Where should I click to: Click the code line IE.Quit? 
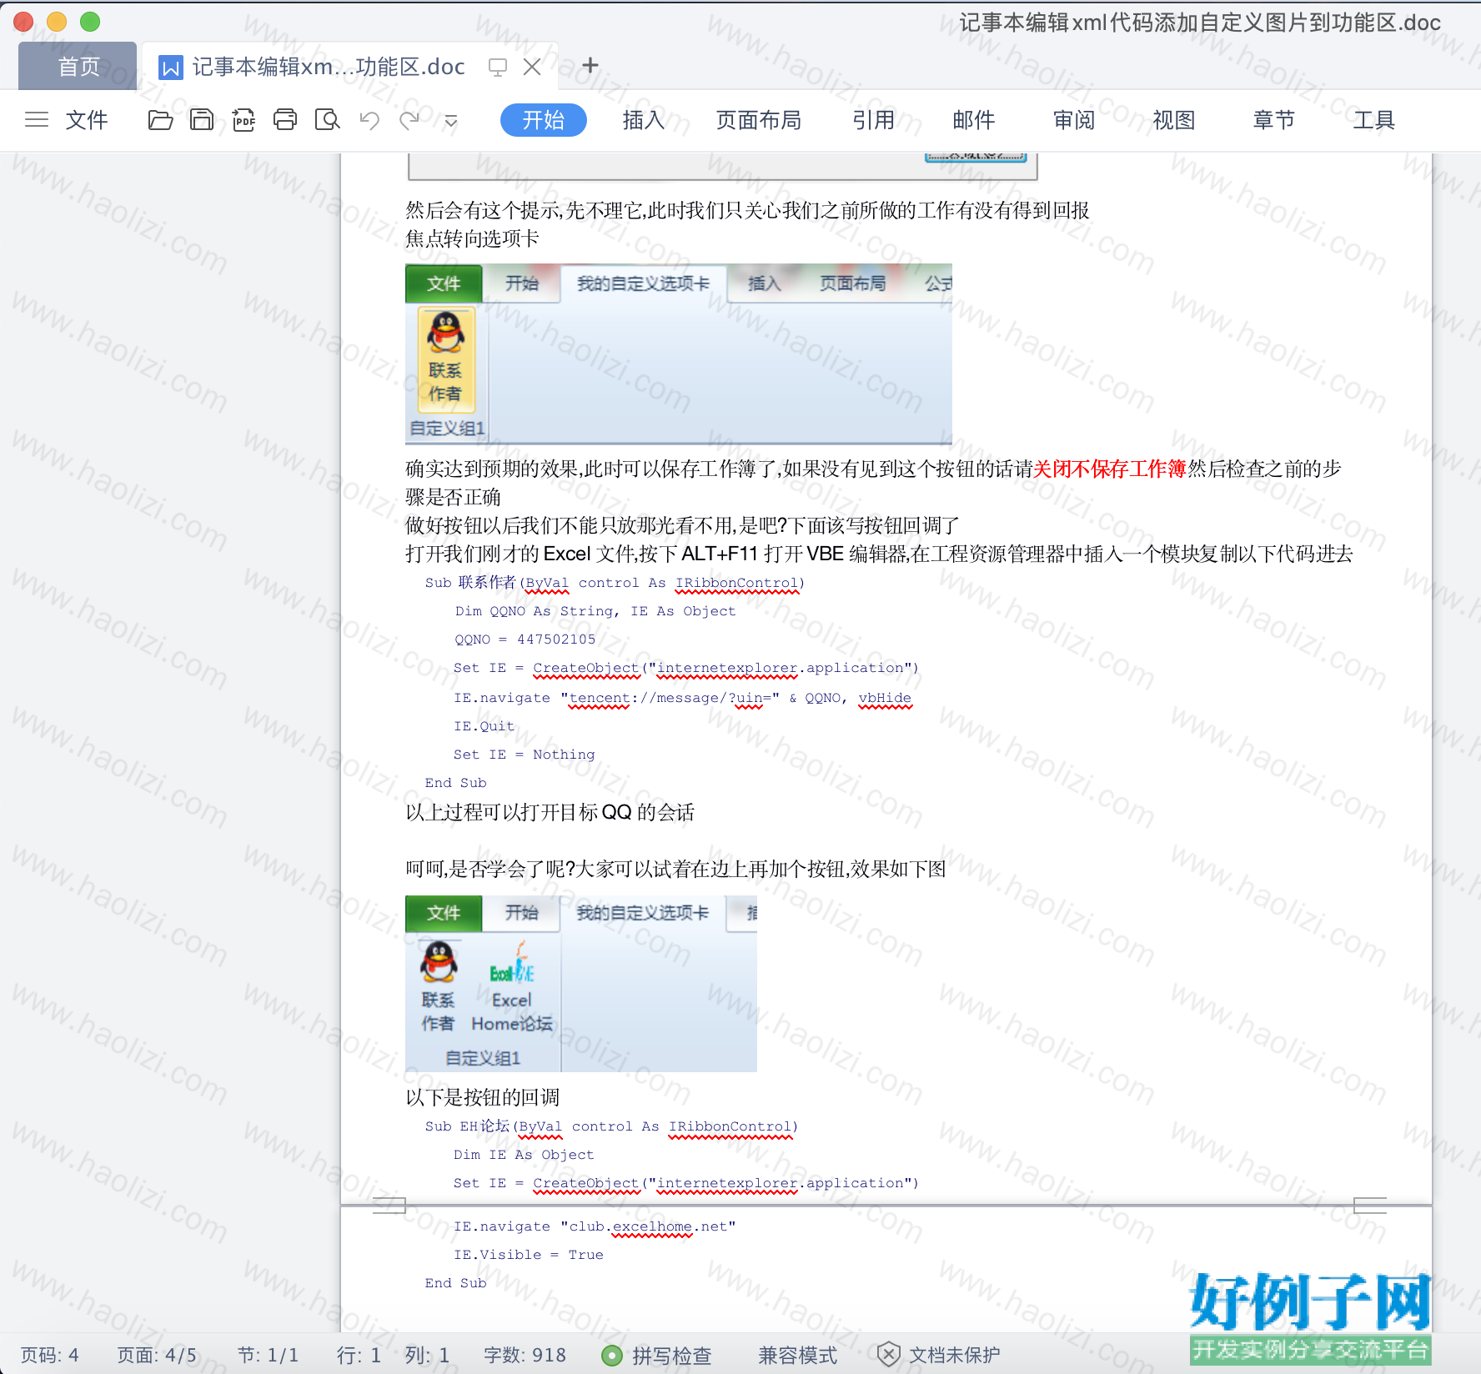pyautogui.click(x=484, y=726)
